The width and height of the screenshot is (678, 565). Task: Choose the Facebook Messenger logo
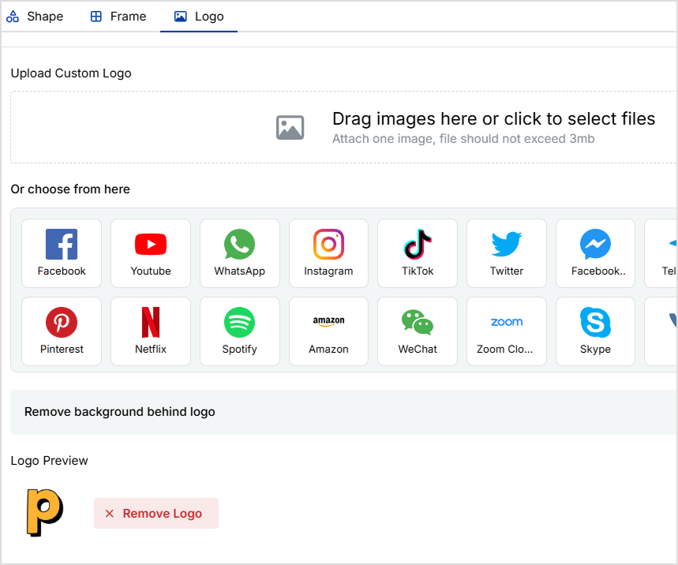coord(595,253)
